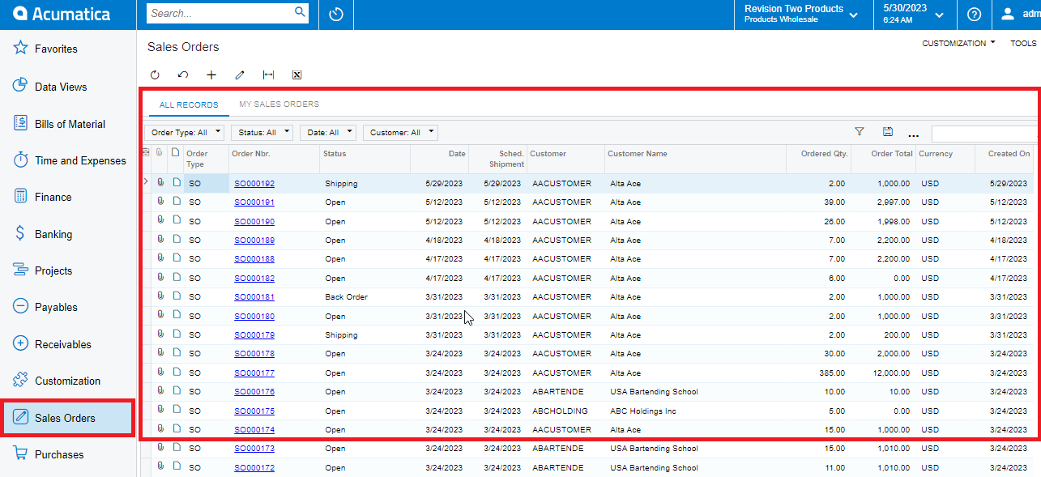
Task: Refresh the sales orders list
Action: (x=154, y=75)
